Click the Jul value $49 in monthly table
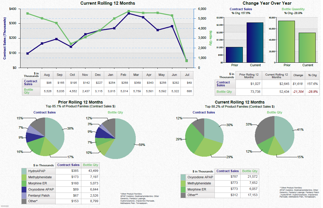323x208 pixels. 187,83
